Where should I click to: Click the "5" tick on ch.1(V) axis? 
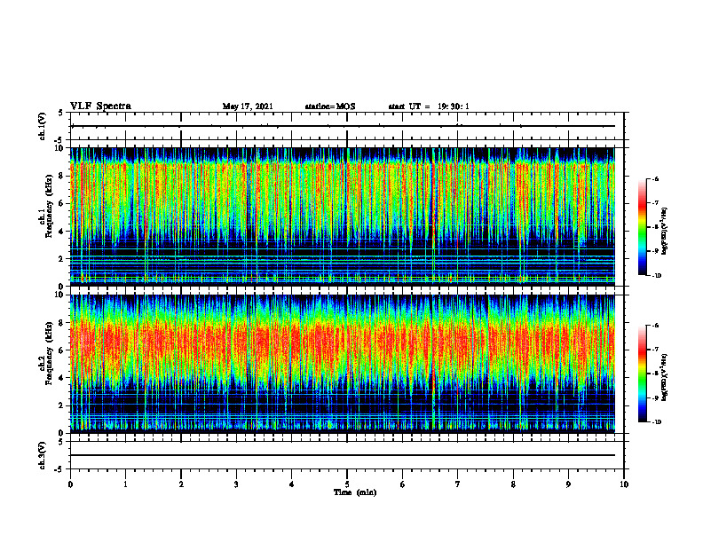pyautogui.click(x=61, y=114)
